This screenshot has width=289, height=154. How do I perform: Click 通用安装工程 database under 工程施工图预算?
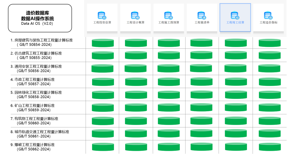pos(168,68)
